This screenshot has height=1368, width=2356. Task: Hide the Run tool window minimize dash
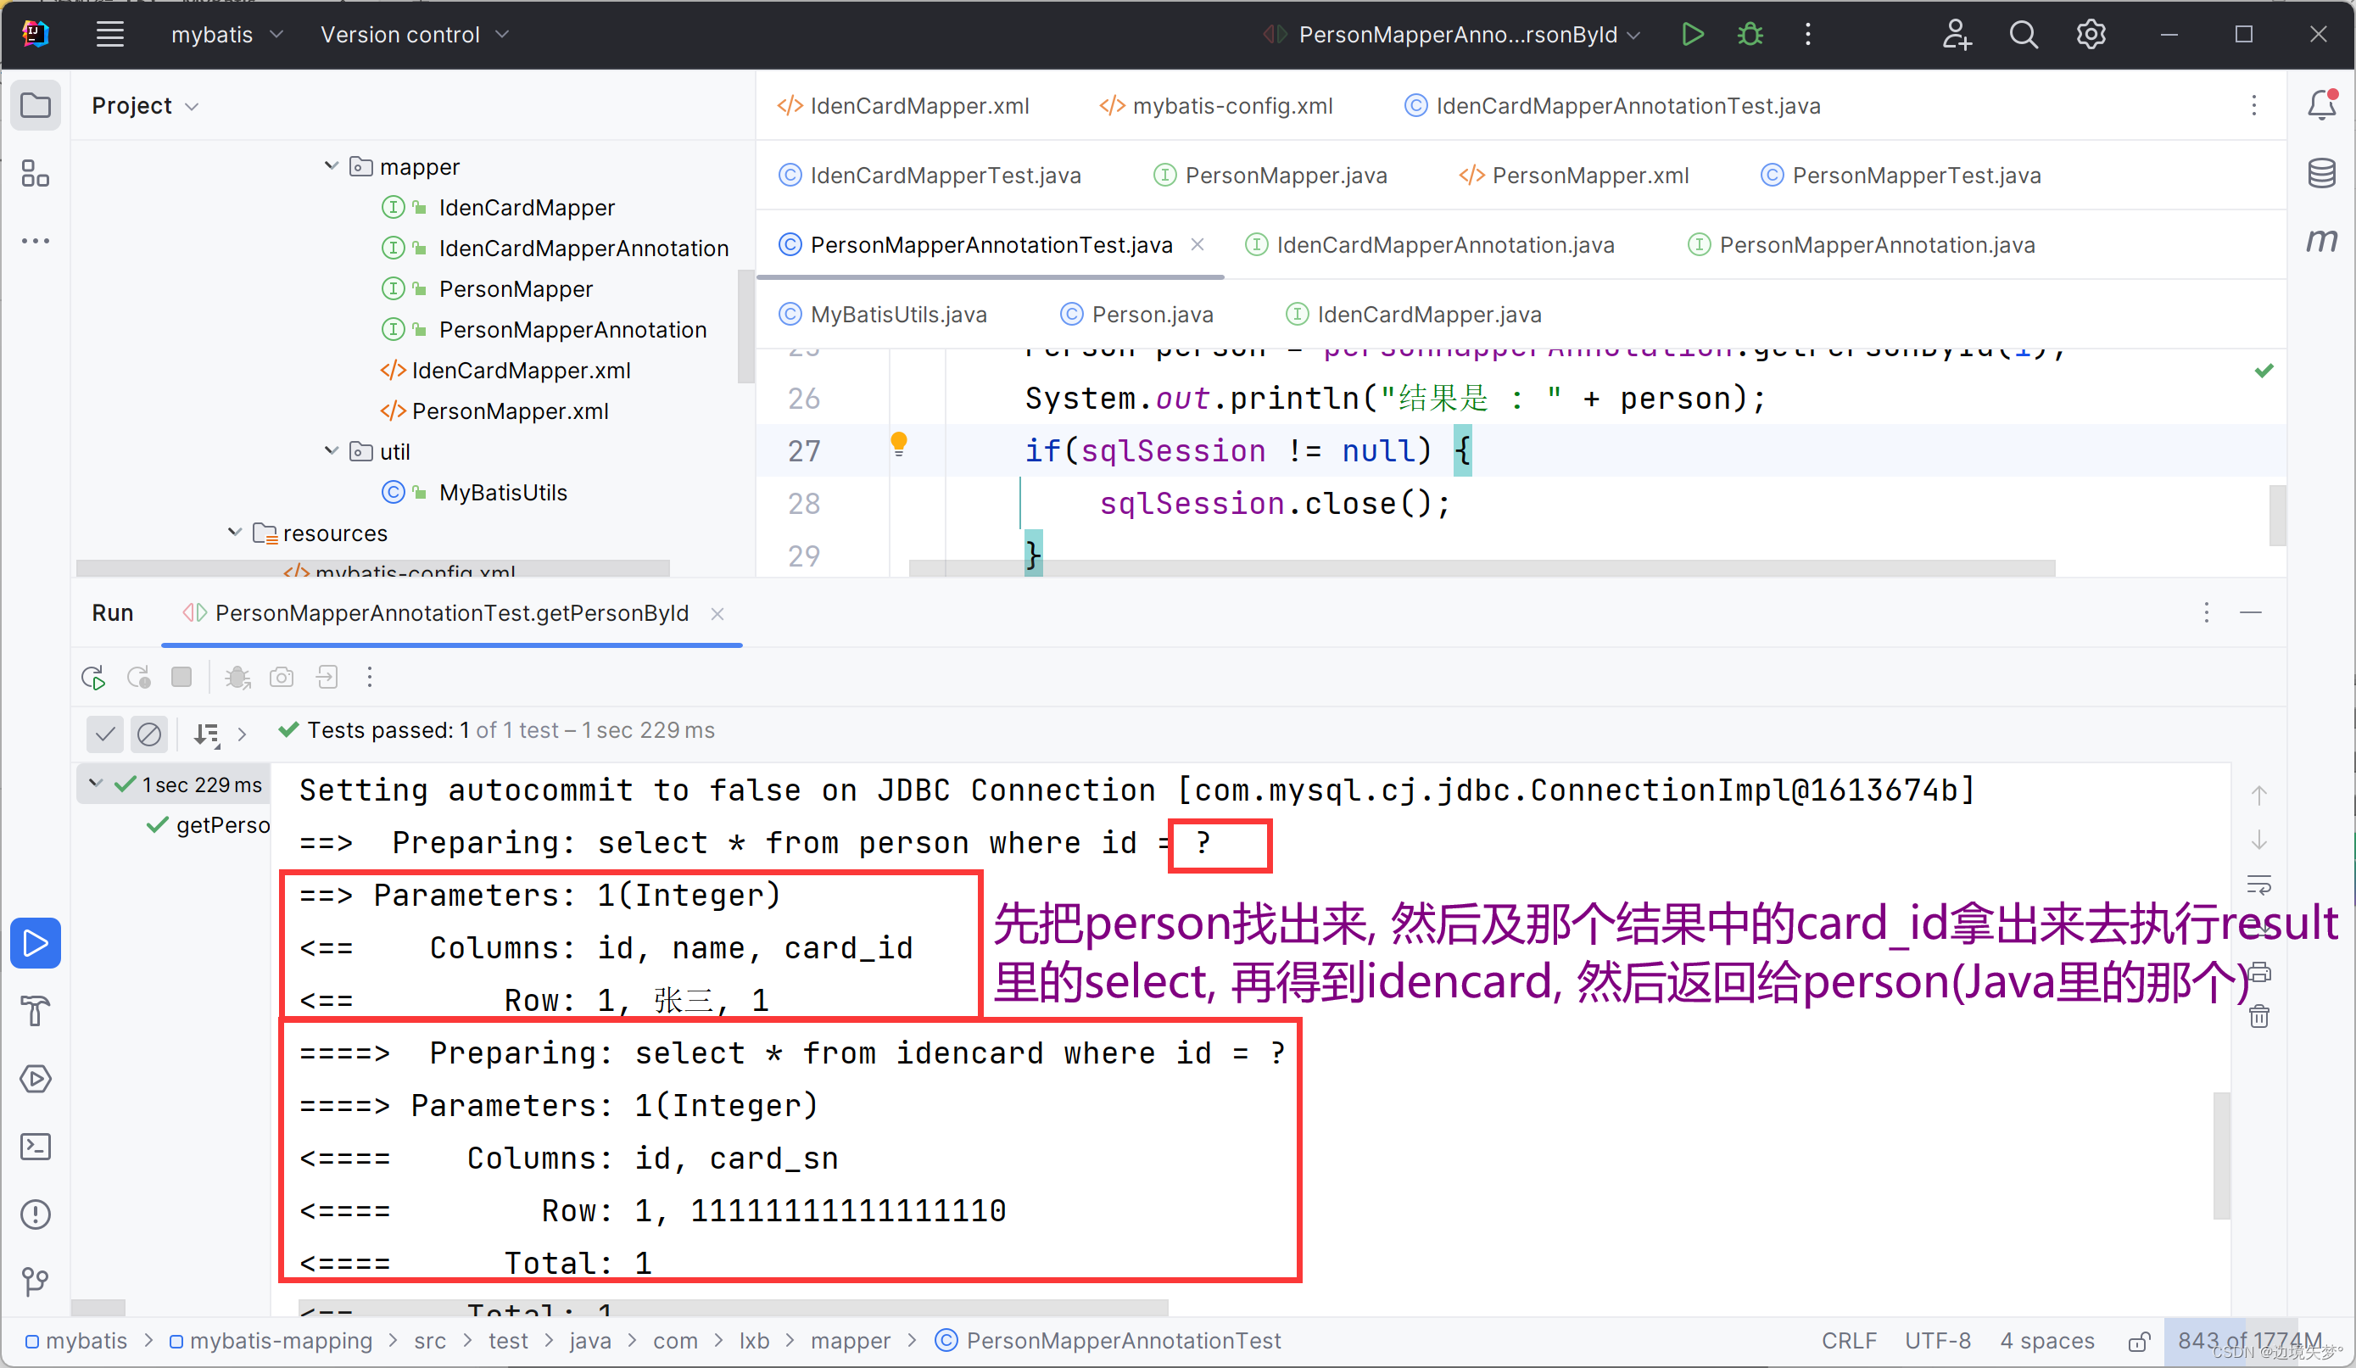2250,612
